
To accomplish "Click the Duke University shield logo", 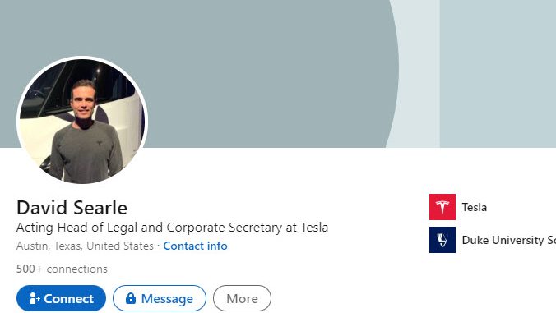I will [442, 240].
